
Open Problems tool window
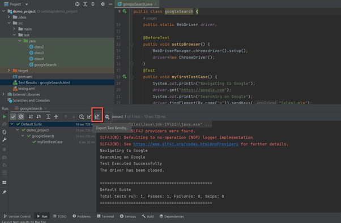(x=82, y=216)
